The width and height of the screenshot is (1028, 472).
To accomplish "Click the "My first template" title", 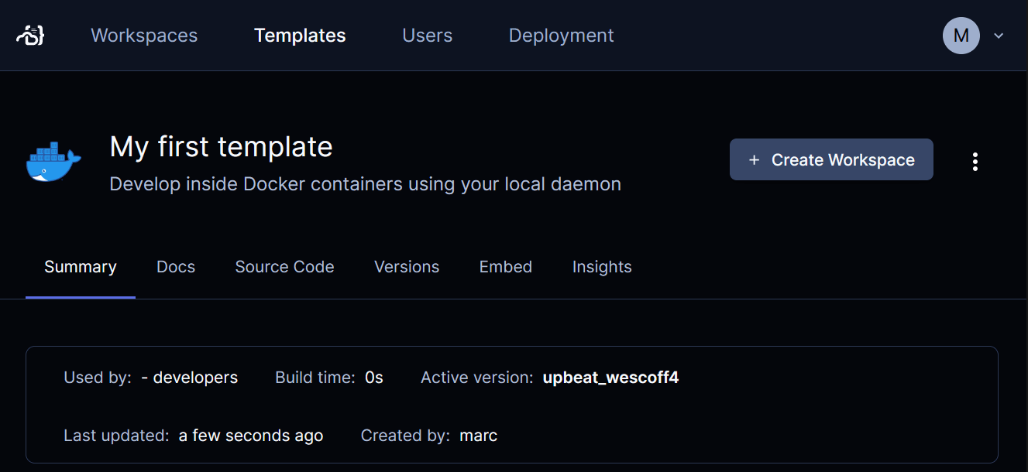I will pos(221,147).
